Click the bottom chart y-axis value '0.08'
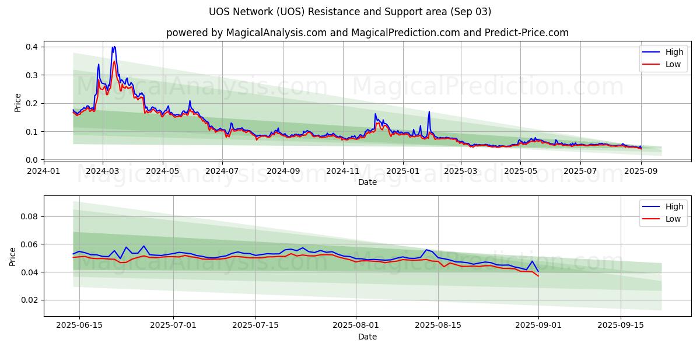This screenshot has height=350, width=700. pos(29,216)
